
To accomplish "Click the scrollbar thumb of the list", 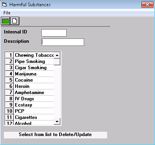I will (x=57, y=62).
